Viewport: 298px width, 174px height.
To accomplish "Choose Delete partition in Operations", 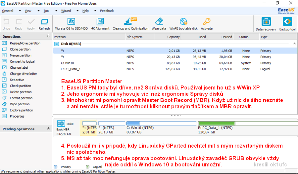I will pyautogui.click(x=21, y=92).
